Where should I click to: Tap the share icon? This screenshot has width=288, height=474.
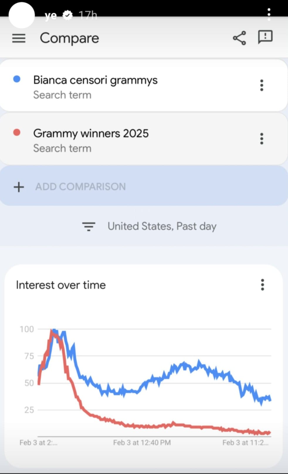tap(239, 38)
